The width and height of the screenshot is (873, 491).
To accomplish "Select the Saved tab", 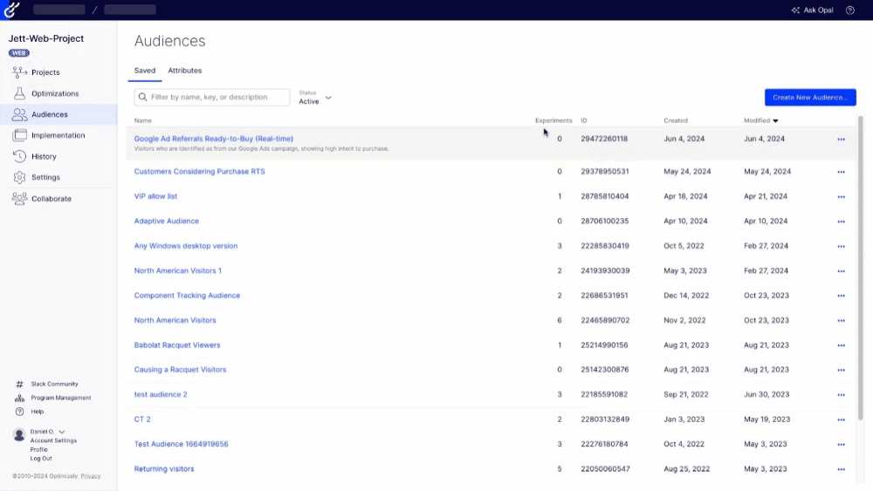I will (145, 71).
